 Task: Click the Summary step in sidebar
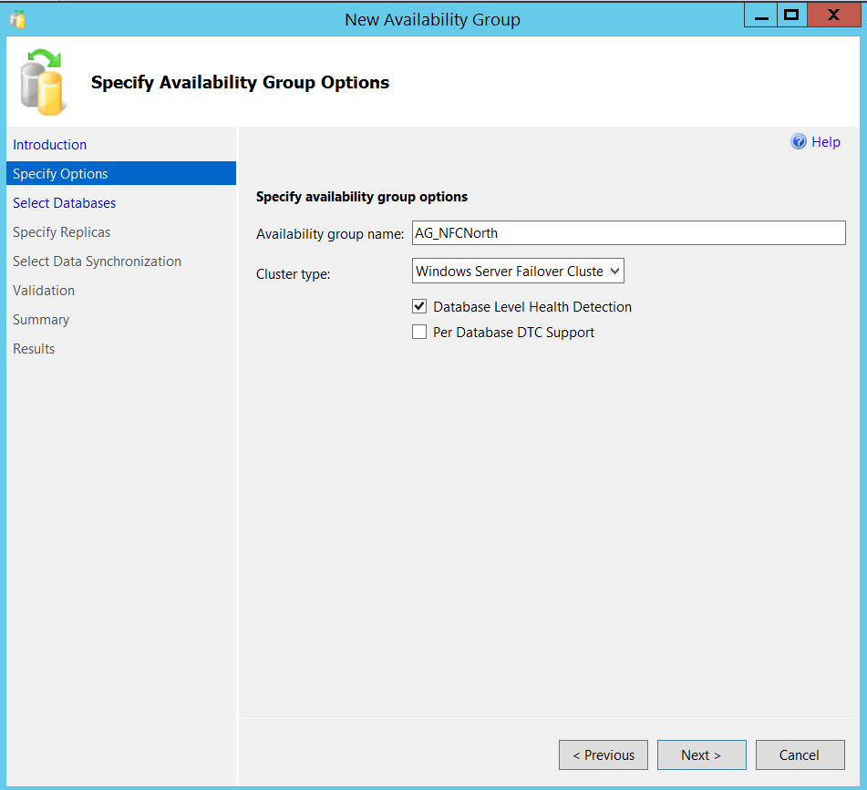tap(41, 320)
